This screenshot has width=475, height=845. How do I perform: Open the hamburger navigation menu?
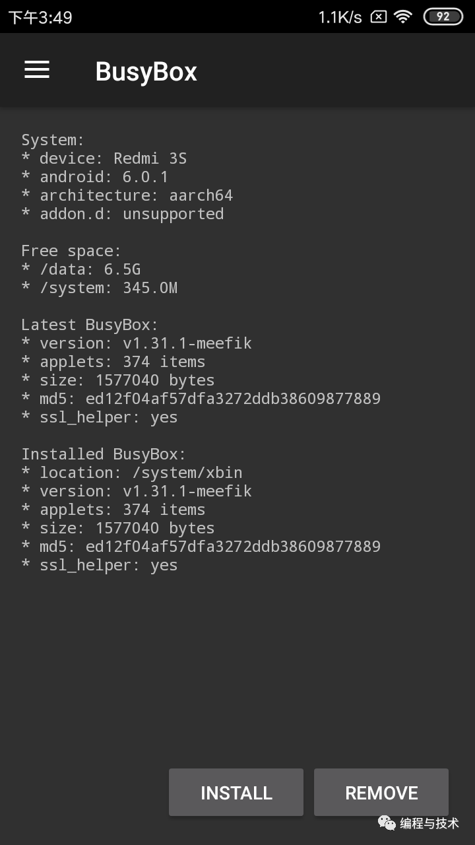pos(37,70)
